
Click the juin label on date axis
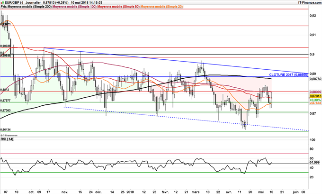click(295, 192)
